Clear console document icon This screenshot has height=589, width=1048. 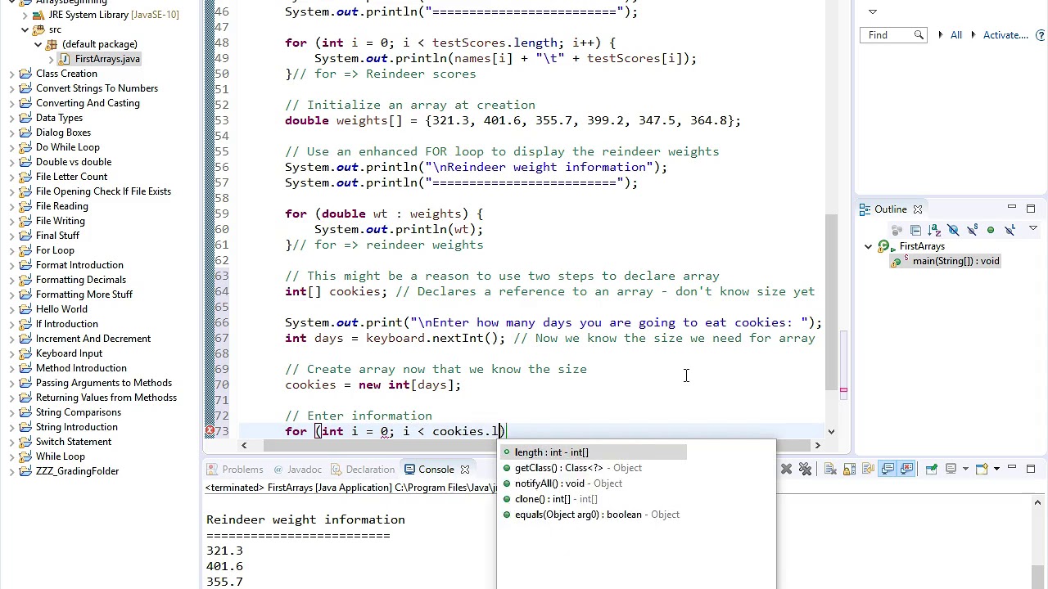tap(830, 469)
